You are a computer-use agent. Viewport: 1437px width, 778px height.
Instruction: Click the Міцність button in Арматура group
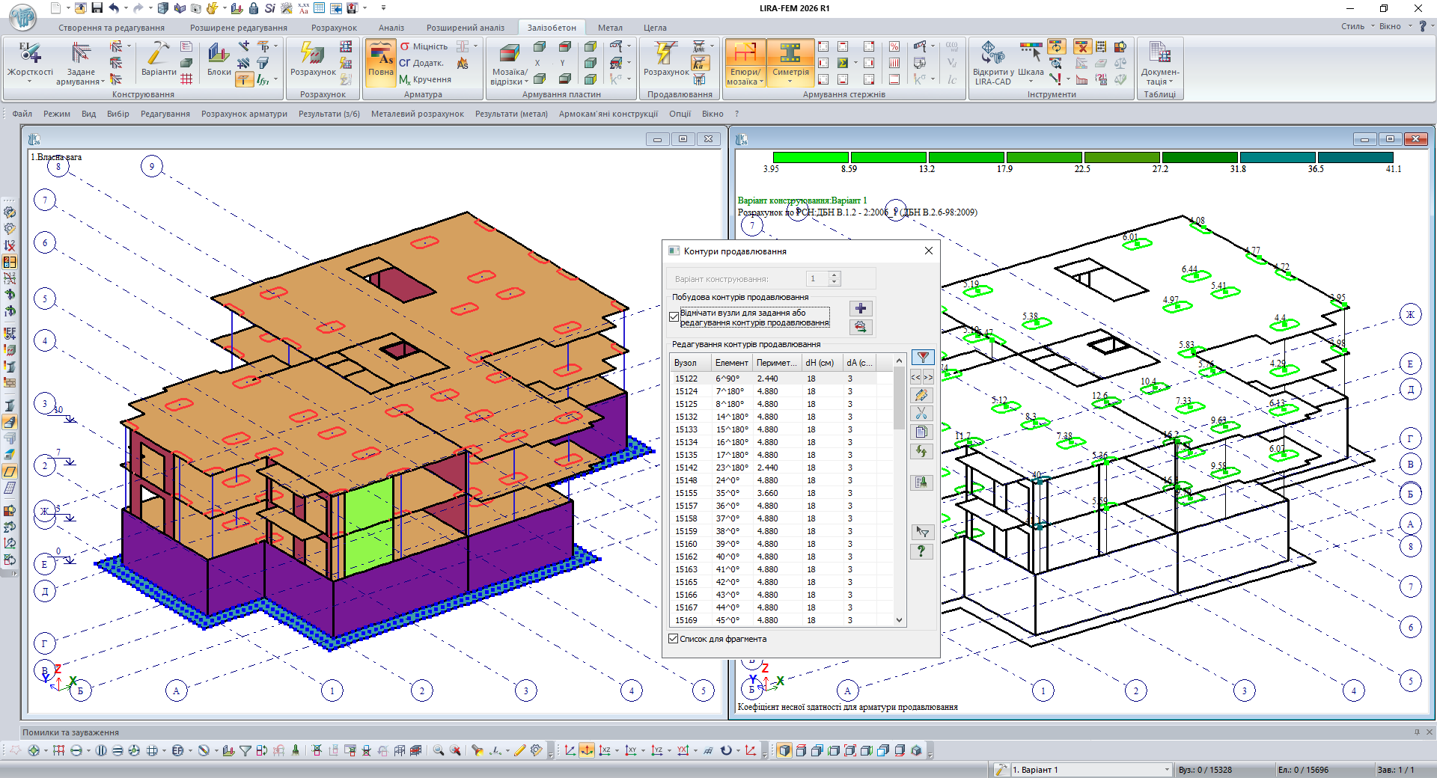[x=424, y=46]
